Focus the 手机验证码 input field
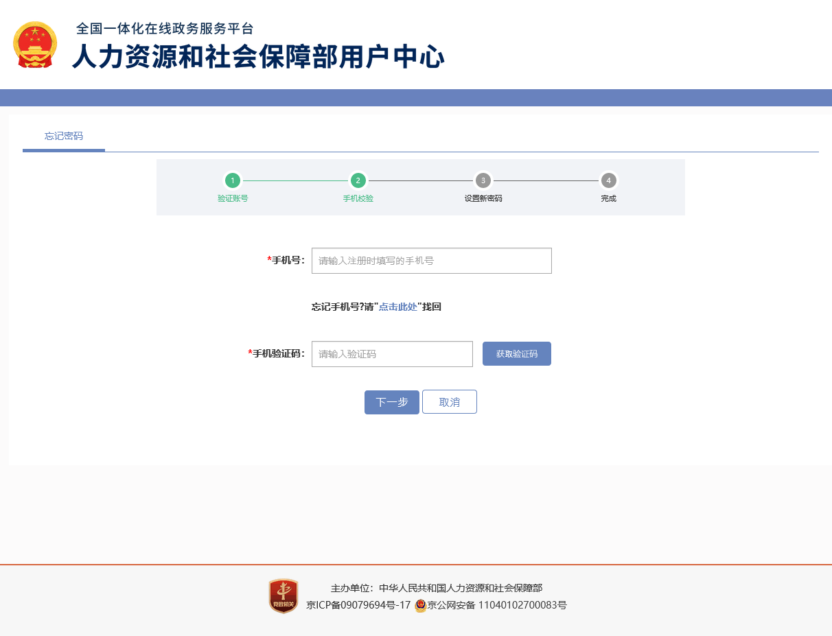832x636 pixels. point(392,354)
